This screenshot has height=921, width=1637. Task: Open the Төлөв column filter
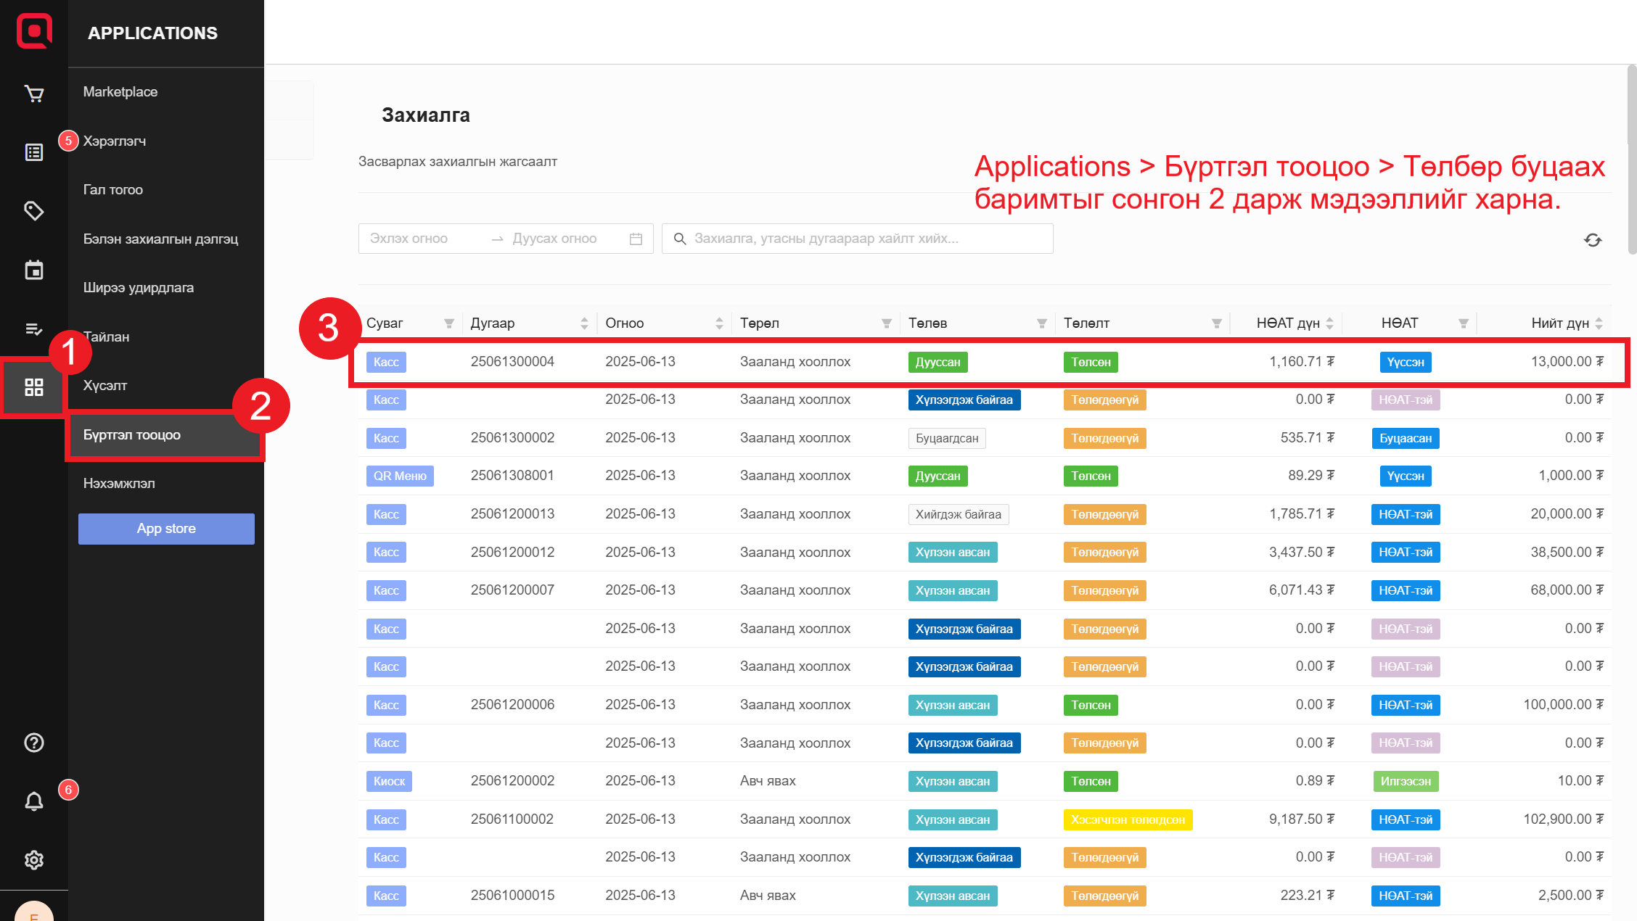(1041, 323)
